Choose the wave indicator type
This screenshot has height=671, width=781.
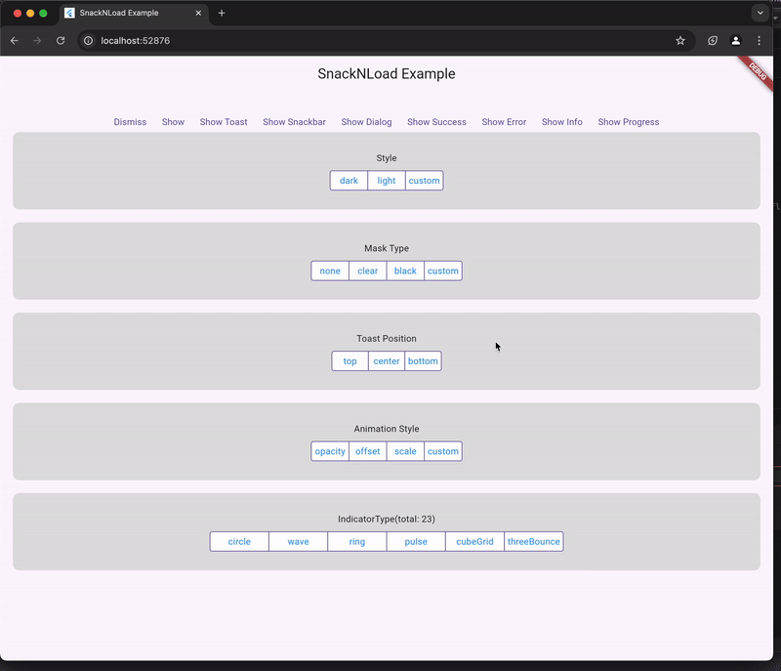[x=298, y=541]
